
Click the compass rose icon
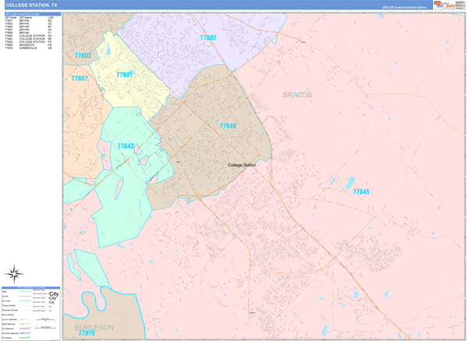click(14, 273)
